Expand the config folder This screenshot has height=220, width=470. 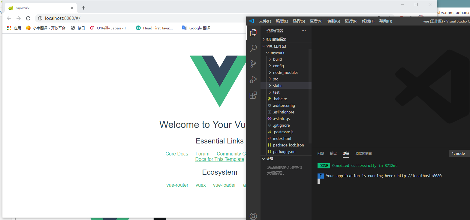286,66
